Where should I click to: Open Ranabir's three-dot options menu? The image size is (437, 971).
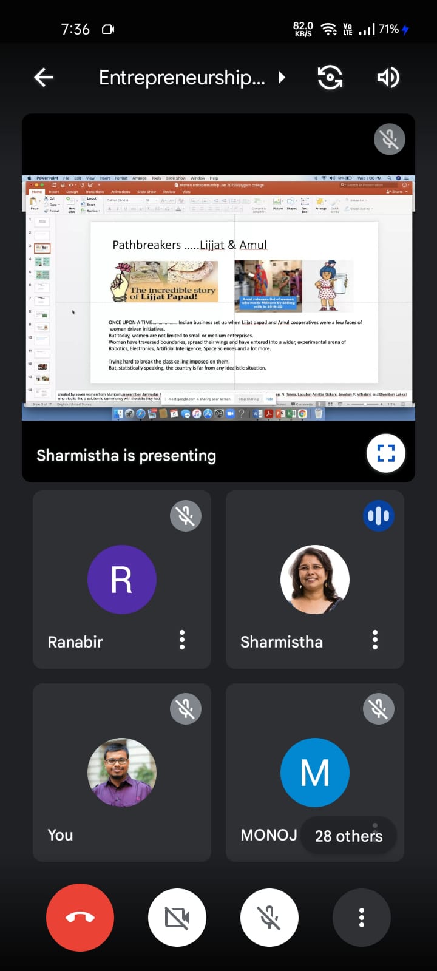182,640
